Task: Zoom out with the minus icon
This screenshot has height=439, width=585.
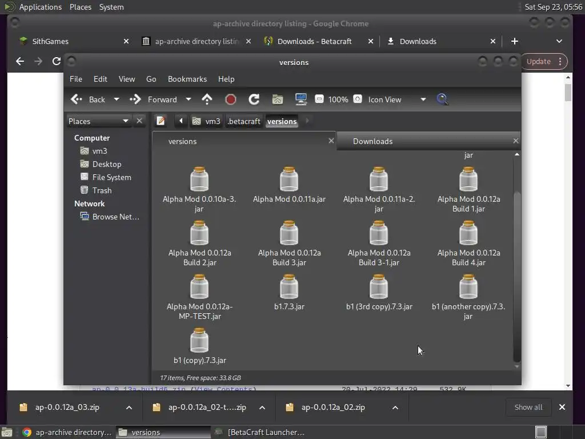Action: (319, 99)
